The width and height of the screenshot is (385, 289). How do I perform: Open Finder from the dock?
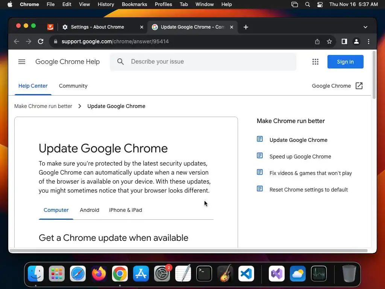click(36, 274)
